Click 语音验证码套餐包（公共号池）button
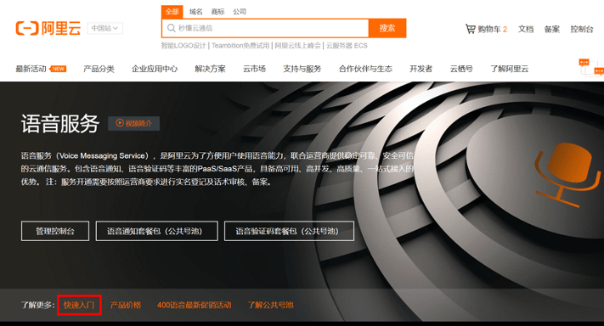This screenshot has width=604, height=326. coord(289,231)
